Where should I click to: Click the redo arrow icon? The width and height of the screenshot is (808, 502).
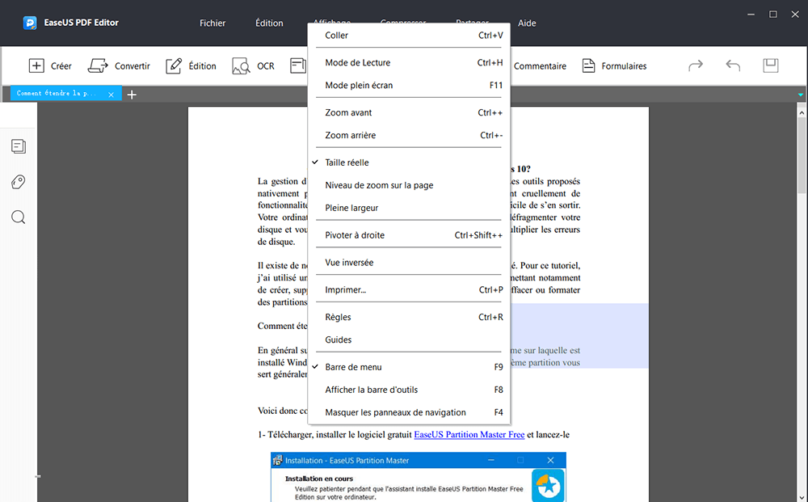696,65
